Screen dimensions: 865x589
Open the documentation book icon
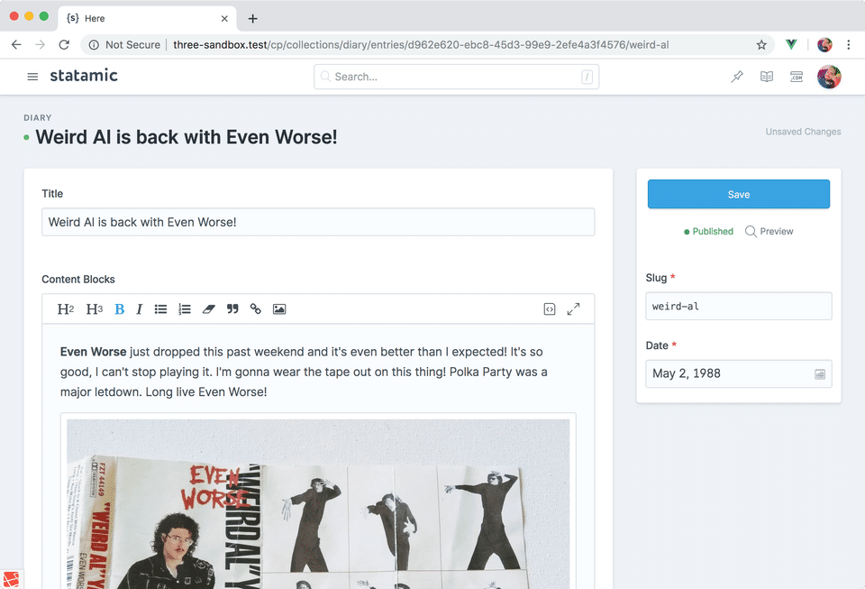pyautogui.click(x=767, y=77)
